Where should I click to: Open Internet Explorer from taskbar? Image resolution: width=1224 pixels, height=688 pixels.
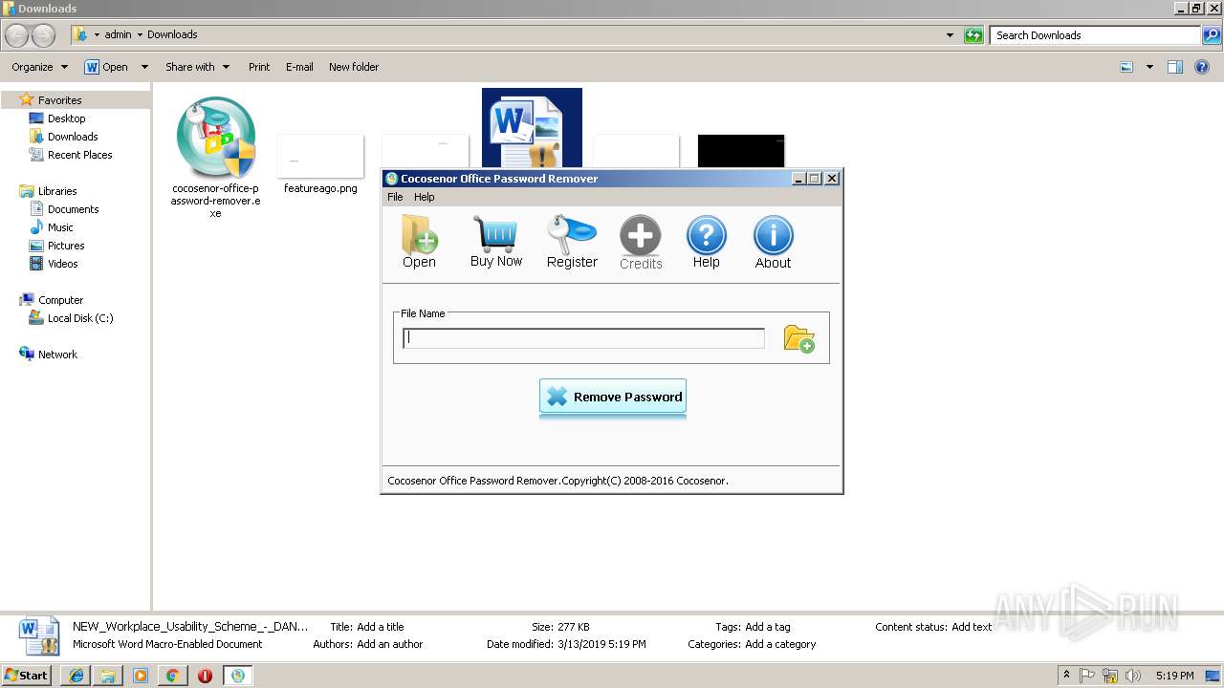pos(76,676)
